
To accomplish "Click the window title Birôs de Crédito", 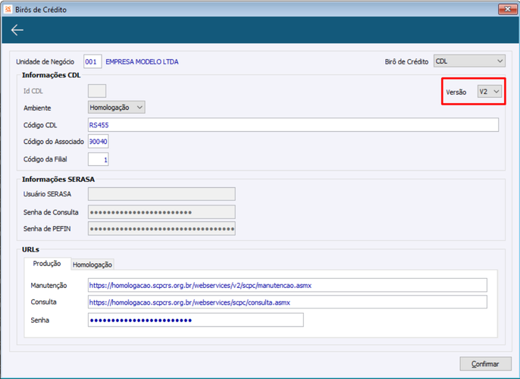I will pos(41,10).
